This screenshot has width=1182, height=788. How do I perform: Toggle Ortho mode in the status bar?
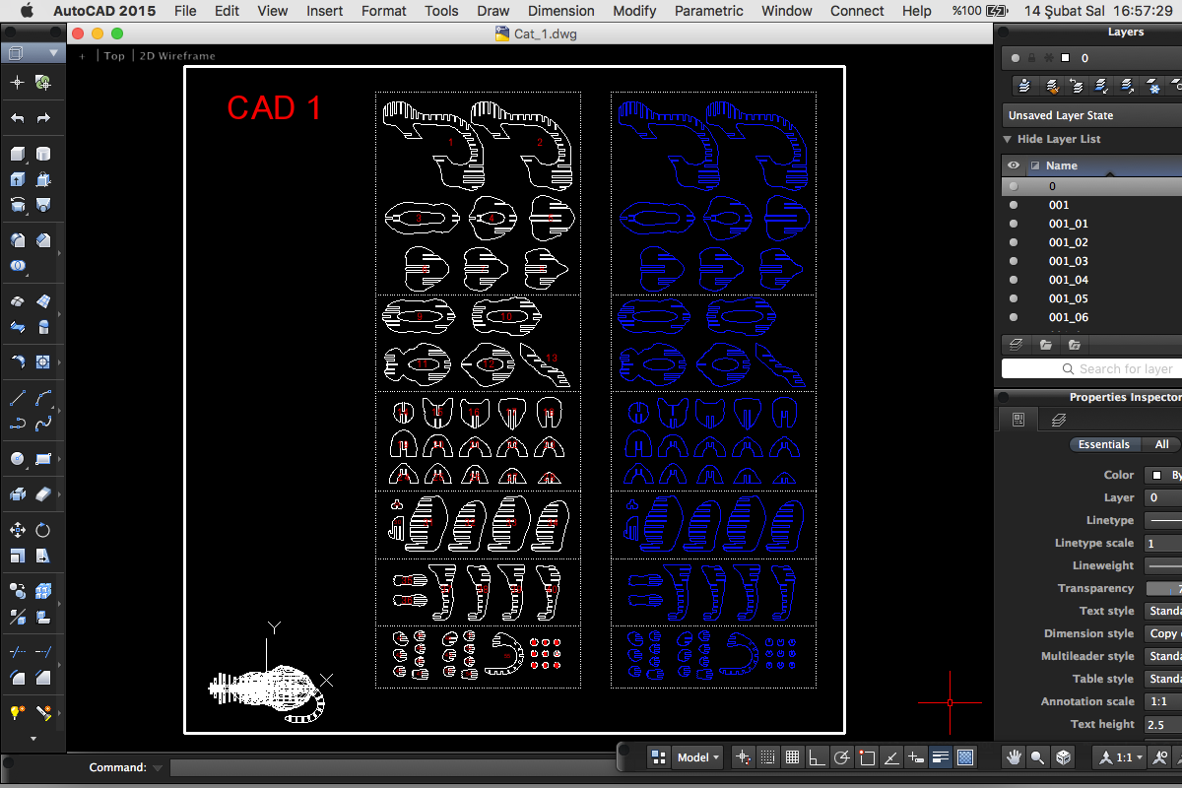click(817, 757)
